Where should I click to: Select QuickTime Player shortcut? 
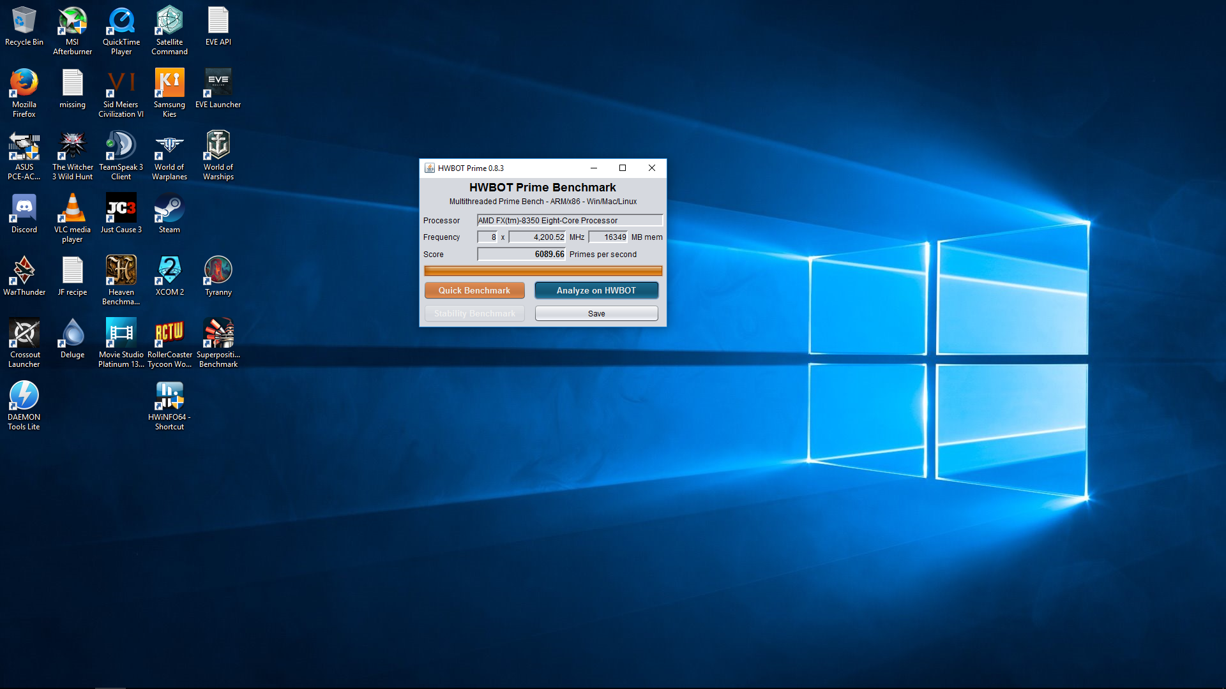point(121,31)
